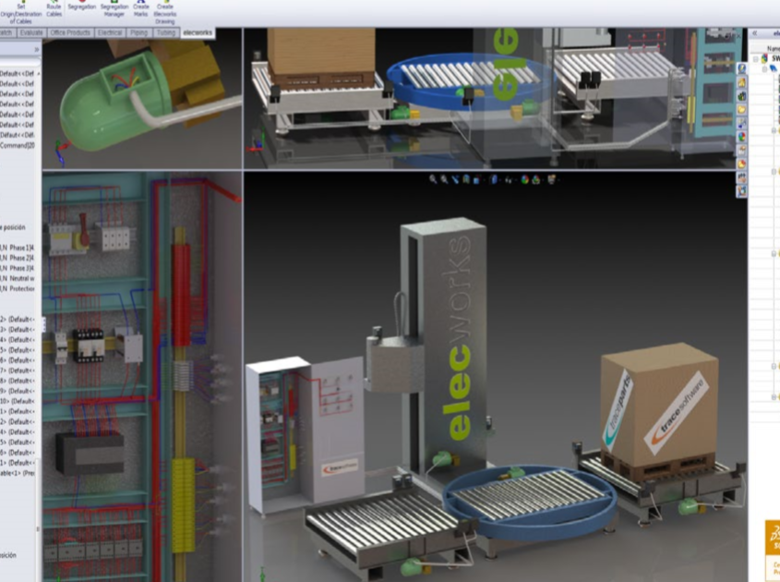Select the 'able<1> (Pre' tree row
Screen dimensions: 780x582
tap(18, 473)
